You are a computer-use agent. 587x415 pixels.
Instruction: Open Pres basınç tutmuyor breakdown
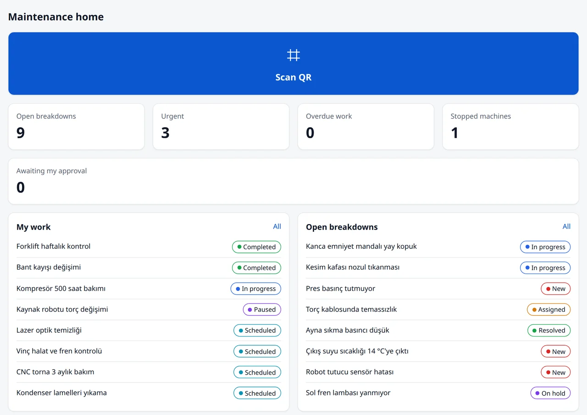pos(438,288)
